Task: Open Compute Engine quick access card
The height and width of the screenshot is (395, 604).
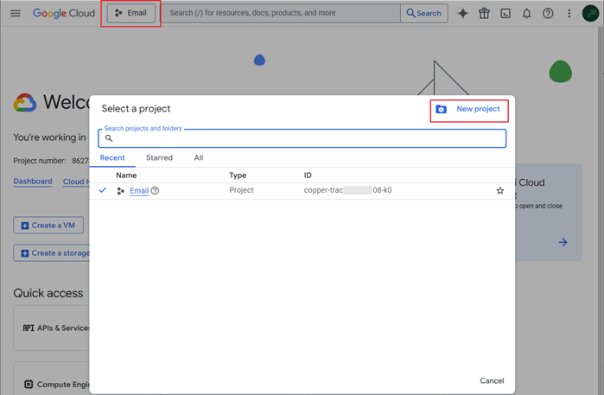Action: click(52, 379)
